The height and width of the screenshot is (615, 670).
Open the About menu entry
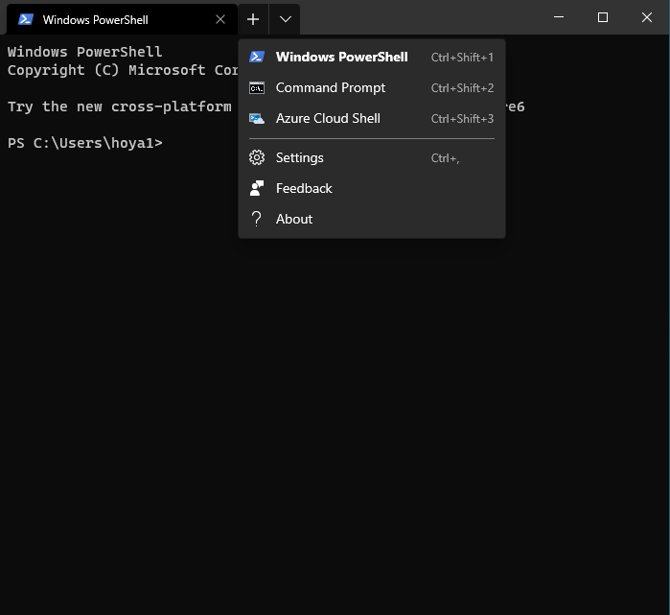[372, 220]
